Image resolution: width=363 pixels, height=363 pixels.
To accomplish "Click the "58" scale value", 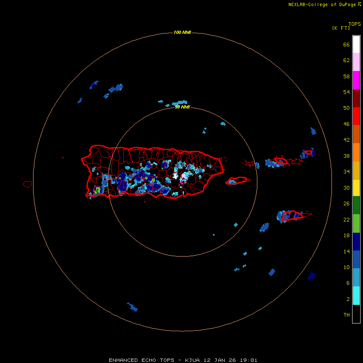I will click(x=346, y=76).
